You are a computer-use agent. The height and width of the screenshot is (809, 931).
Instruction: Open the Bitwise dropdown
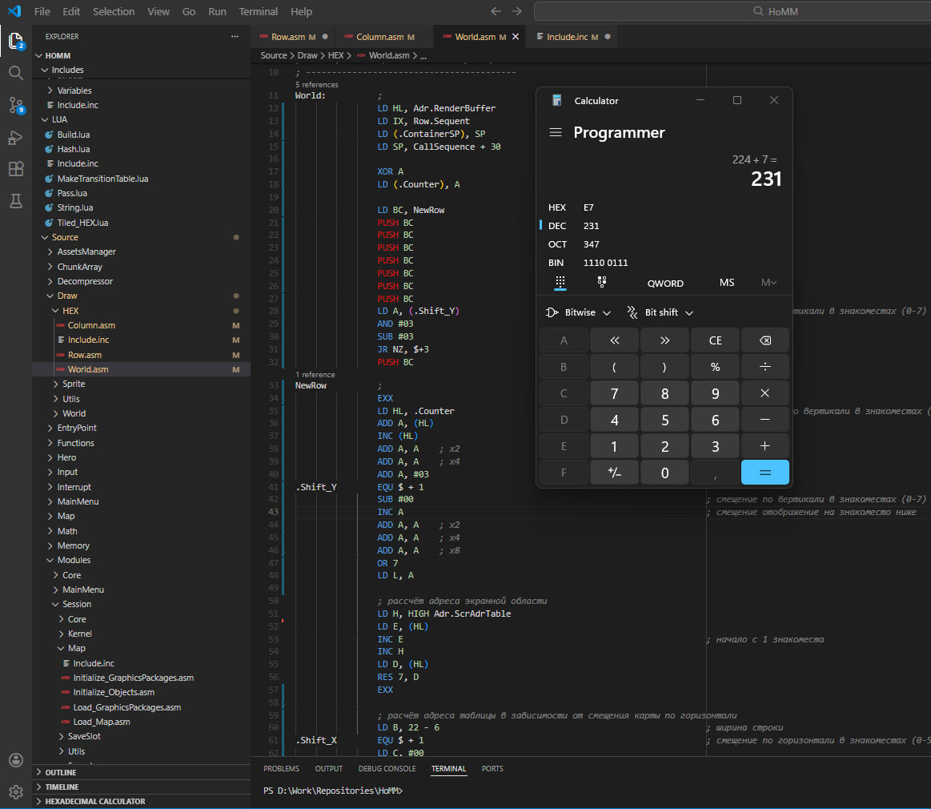point(578,312)
